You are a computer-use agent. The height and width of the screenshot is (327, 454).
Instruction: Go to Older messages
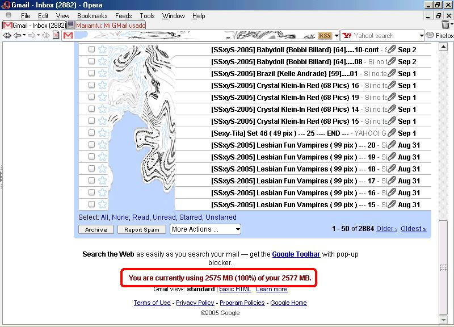point(386,229)
